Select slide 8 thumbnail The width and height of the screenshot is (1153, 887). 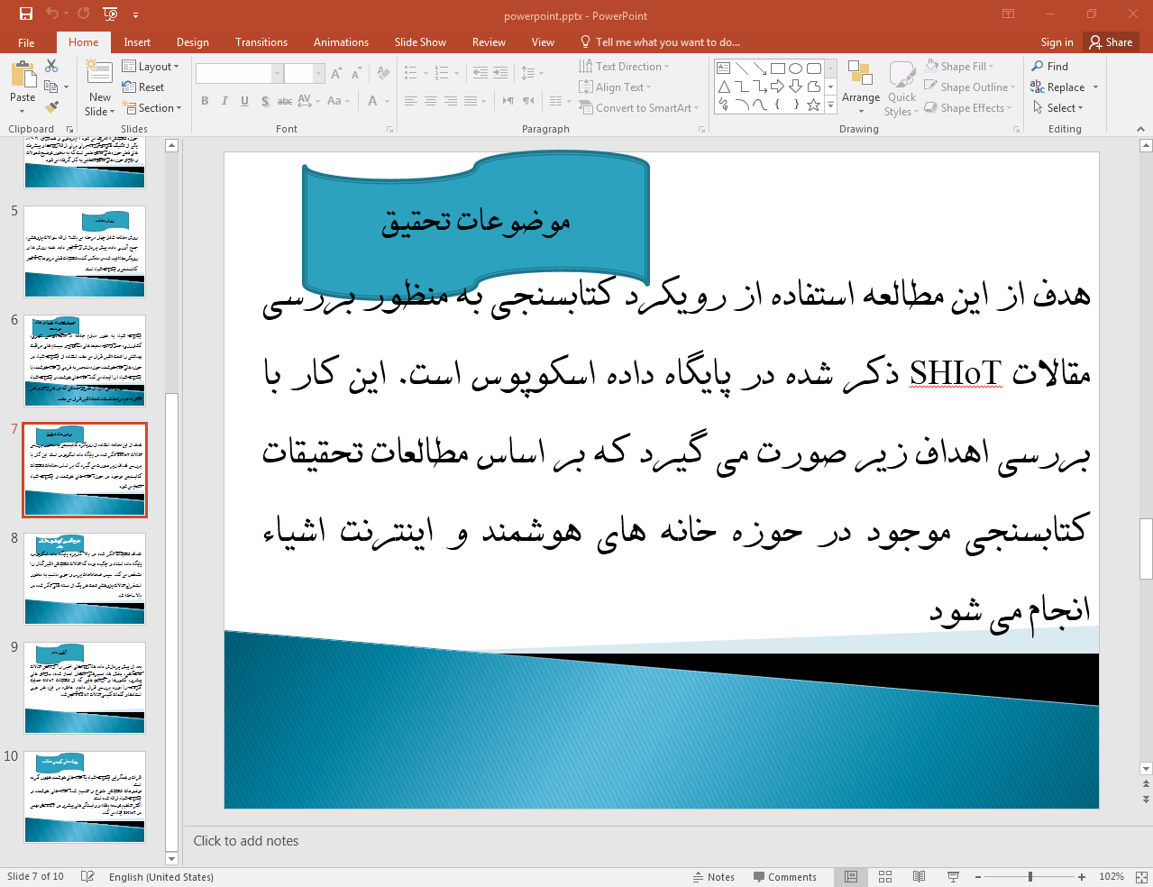(85, 579)
